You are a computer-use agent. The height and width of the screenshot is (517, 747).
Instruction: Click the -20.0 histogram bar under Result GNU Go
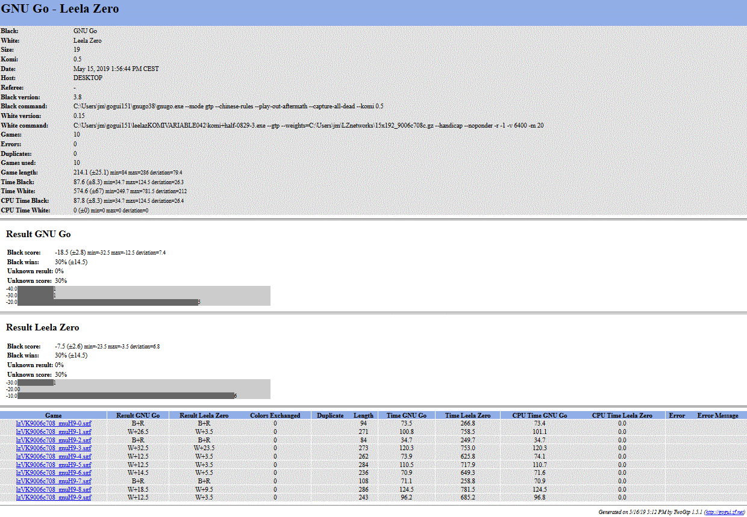click(108, 302)
